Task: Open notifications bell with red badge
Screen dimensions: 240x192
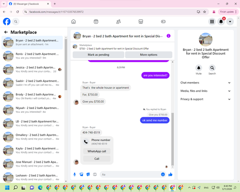Action: point(221,22)
